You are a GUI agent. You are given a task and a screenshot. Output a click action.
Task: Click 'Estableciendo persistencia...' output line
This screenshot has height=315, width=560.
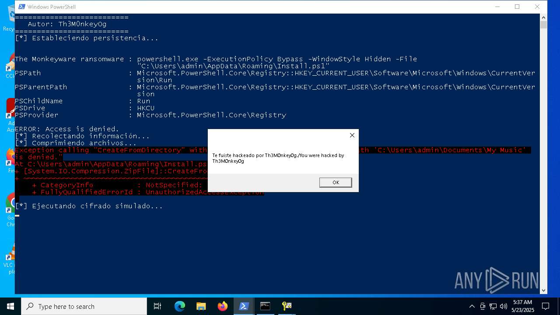tap(87, 38)
